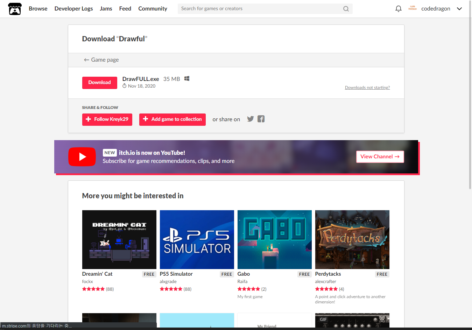Open the Perdytacks game thumbnail
This screenshot has width=472, height=330.
(x=352, y=240)
